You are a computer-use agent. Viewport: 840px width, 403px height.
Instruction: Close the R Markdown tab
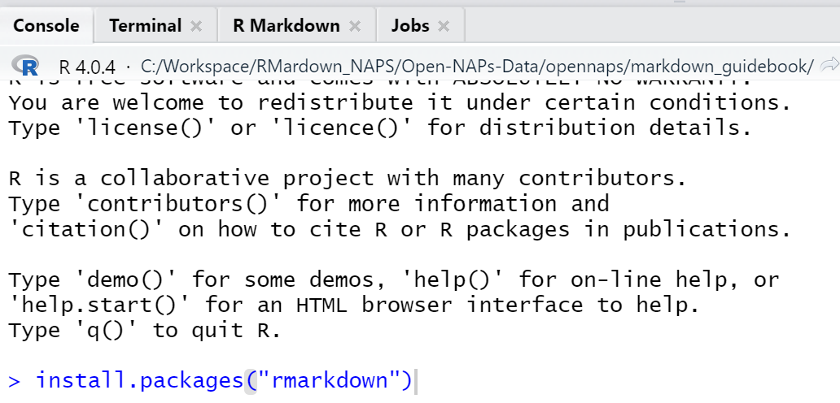[x=355, y=26]
